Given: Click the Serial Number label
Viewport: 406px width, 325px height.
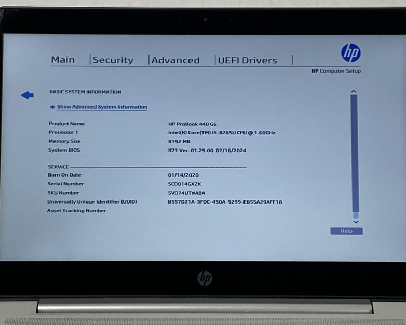Looking at the screenshot, I should click(66, 184).
